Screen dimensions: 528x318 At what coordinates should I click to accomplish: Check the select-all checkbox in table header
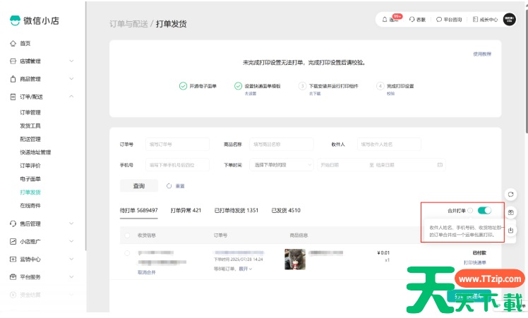click(127, 236)
